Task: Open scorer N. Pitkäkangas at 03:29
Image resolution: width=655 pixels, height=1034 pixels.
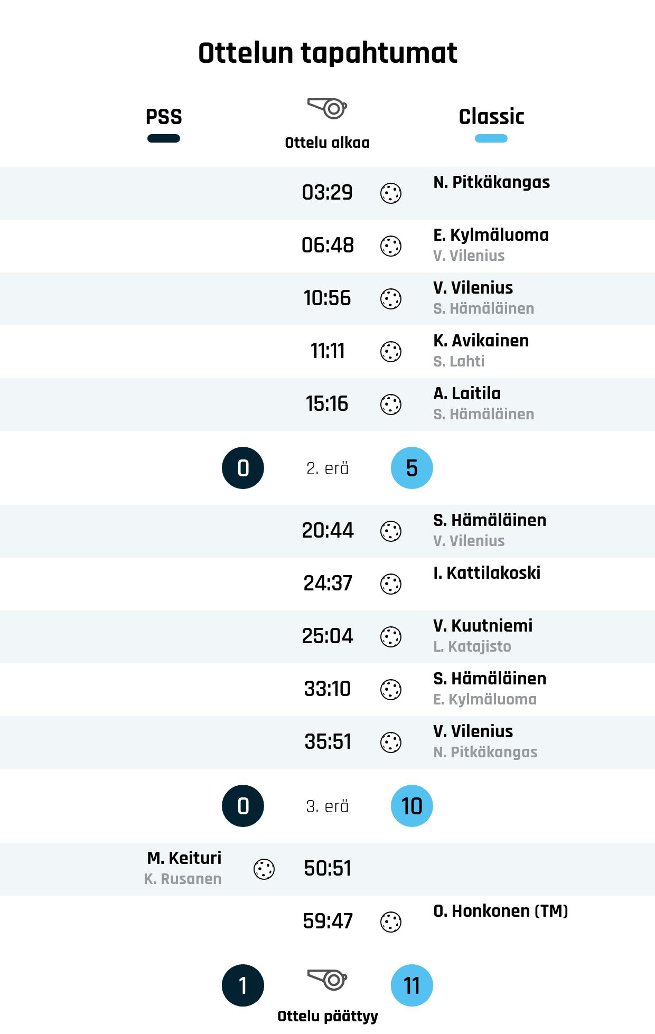Action: [x=491, y=182]
